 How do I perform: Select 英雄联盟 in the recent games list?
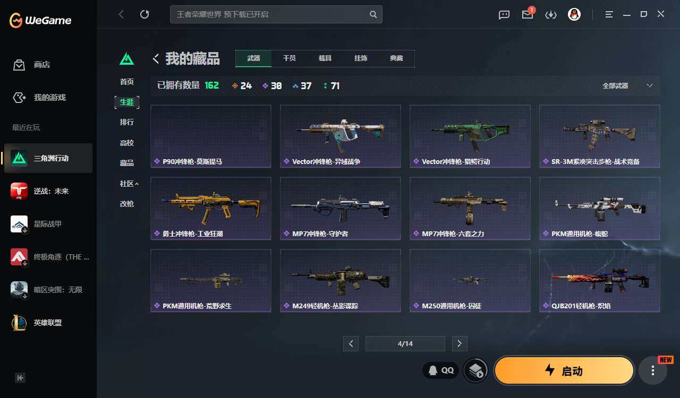(x=48, y=323)
